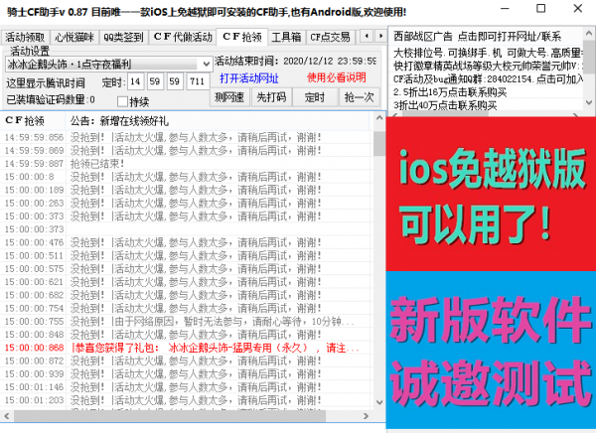Expand the 冰冰企鹅头饰 activity dropdown

point(207,64)
